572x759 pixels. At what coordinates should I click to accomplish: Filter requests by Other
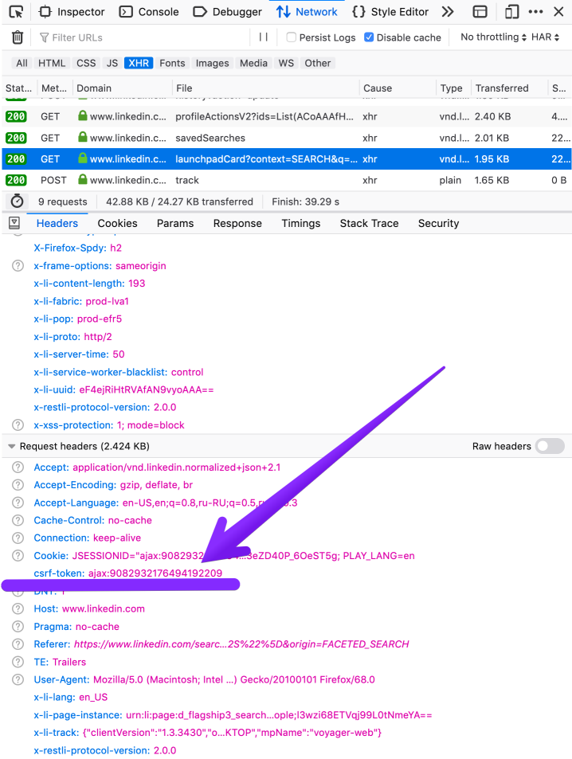pyautogui.click(x=318, y=63)
